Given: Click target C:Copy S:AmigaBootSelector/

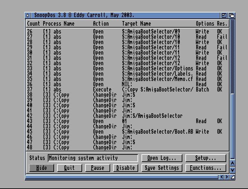Looking at the screenshot, I should point(158,90).
